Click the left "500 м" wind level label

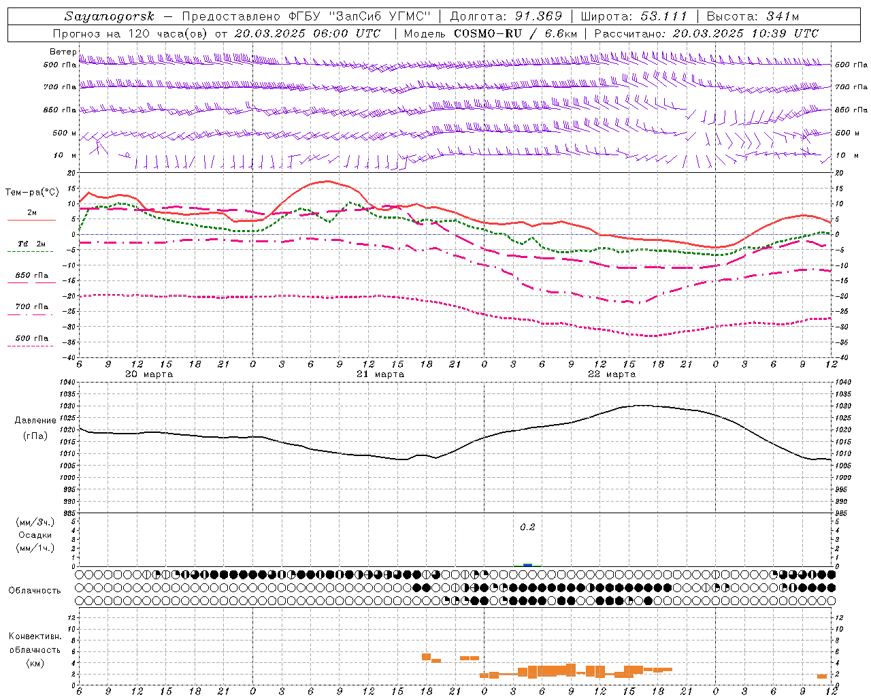[65, 133]
